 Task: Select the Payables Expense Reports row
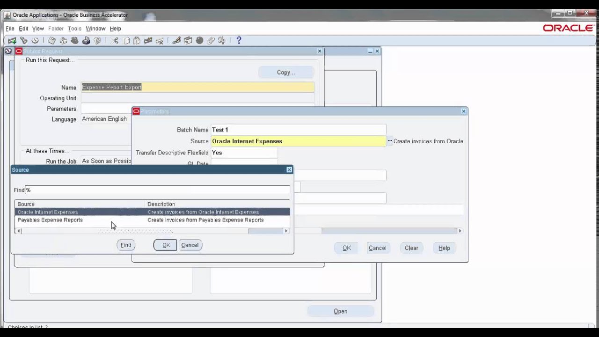pyautogui.click(x=153, y=220)
